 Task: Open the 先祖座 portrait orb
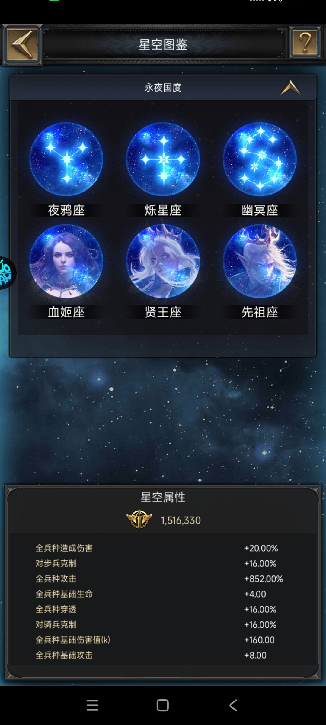coord(260,261)
